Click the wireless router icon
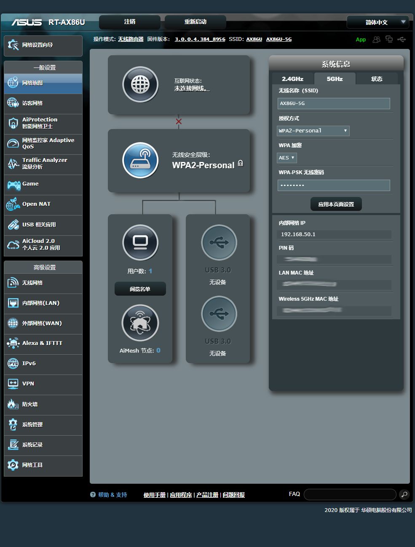The image size is (415, 547). coord(140,161)
